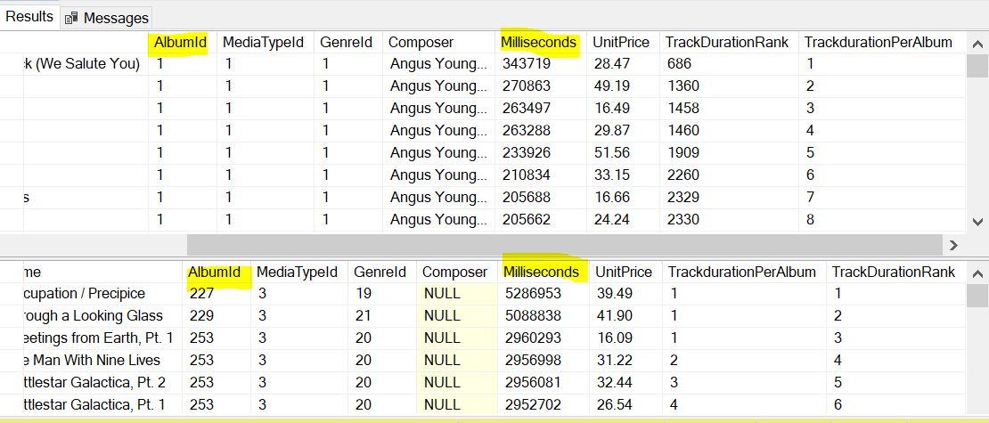Screen dimensions: 989x423
Task: Click the Messages tab icon
Action: [x=71, y=18]
